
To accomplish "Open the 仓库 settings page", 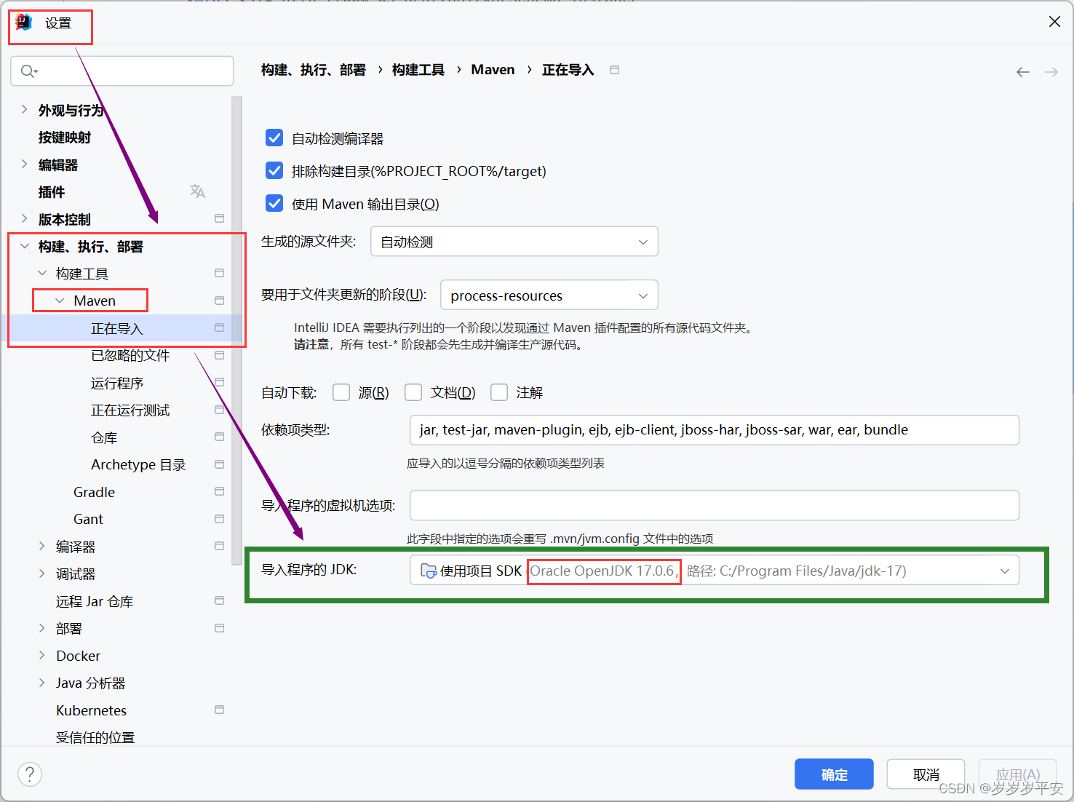I will 104,437.
